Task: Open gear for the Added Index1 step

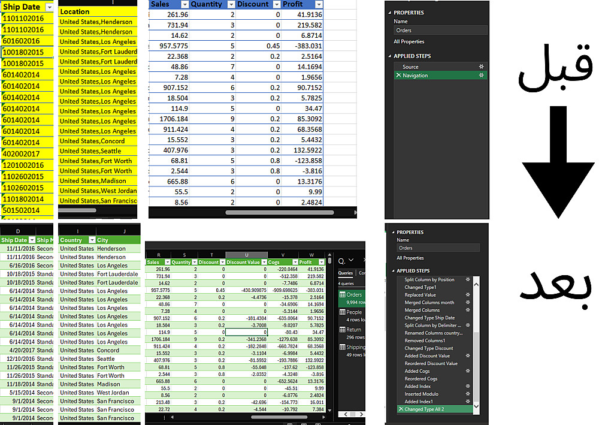Action: (x=468, y=401)
